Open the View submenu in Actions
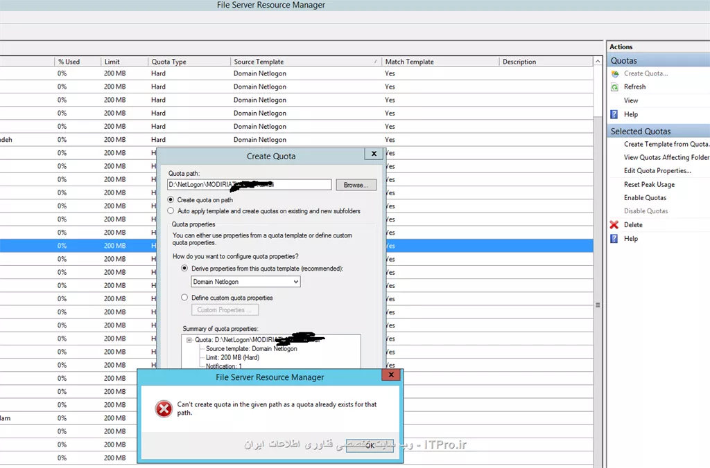The height and width of the screenshot is (468, 710). tap(631, 100)
